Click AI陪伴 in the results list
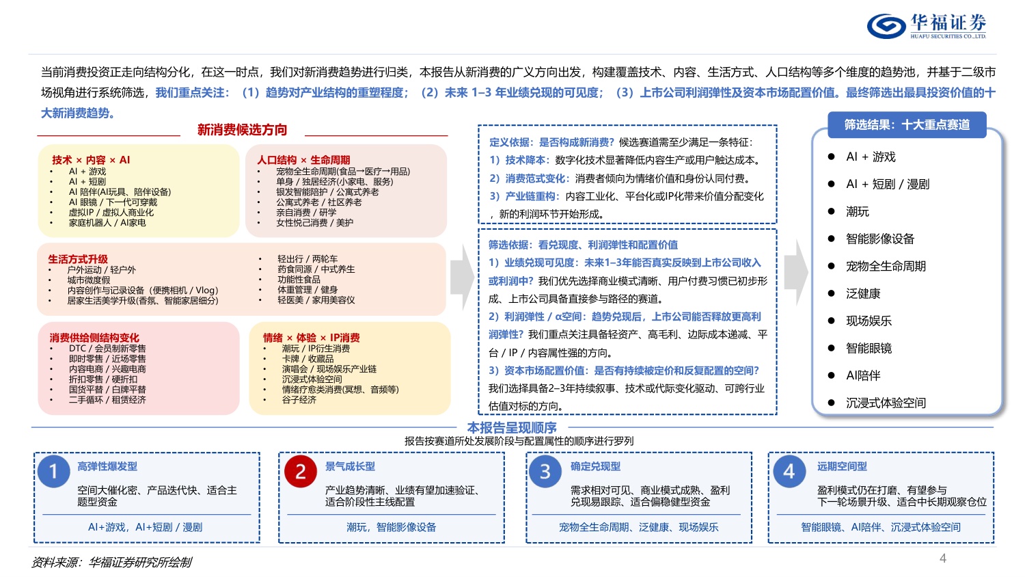The height and width of the screenshot is (577, 1025). pos(863,375)
